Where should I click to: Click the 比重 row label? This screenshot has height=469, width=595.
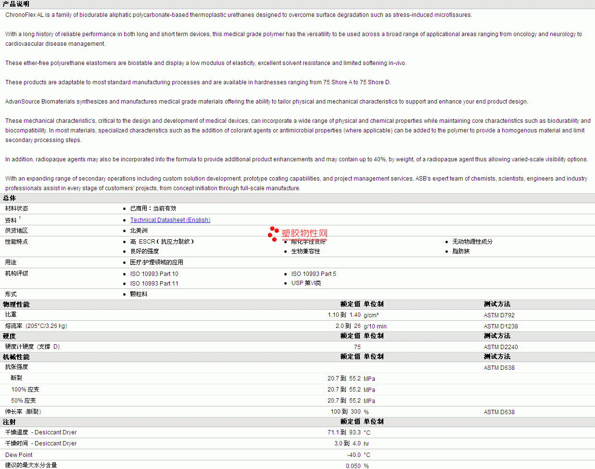click(11, 314)
